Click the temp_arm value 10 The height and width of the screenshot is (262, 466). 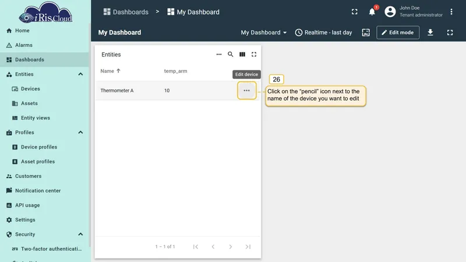tap(167, 91)
